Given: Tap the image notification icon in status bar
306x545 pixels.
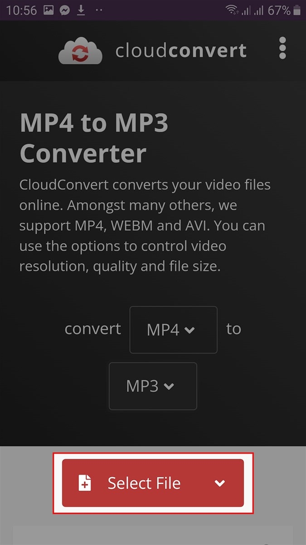Looking at the screenshot, I should (49, 10).
